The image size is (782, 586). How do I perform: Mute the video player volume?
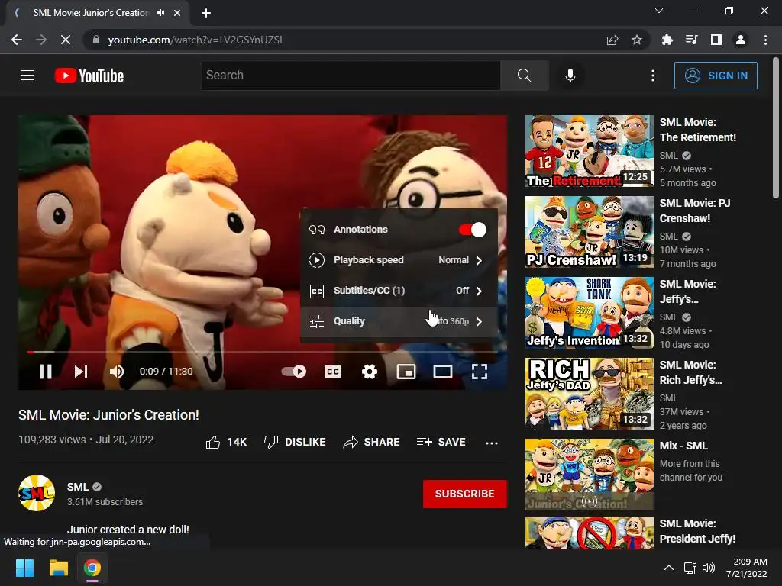116,372
